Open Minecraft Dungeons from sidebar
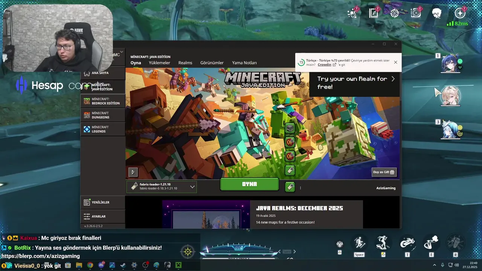This screenshot has width=482, height=271. (x=102, y=115)
